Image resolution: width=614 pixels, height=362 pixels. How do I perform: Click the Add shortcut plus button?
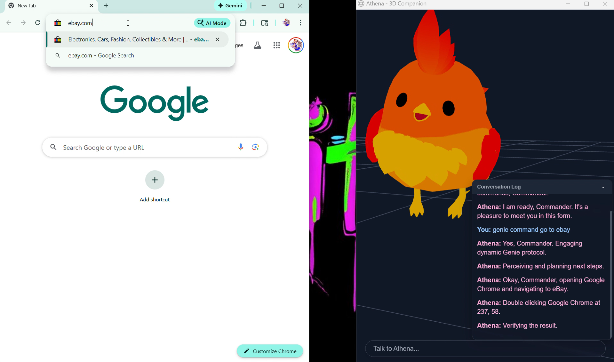(x=155, y=180)
